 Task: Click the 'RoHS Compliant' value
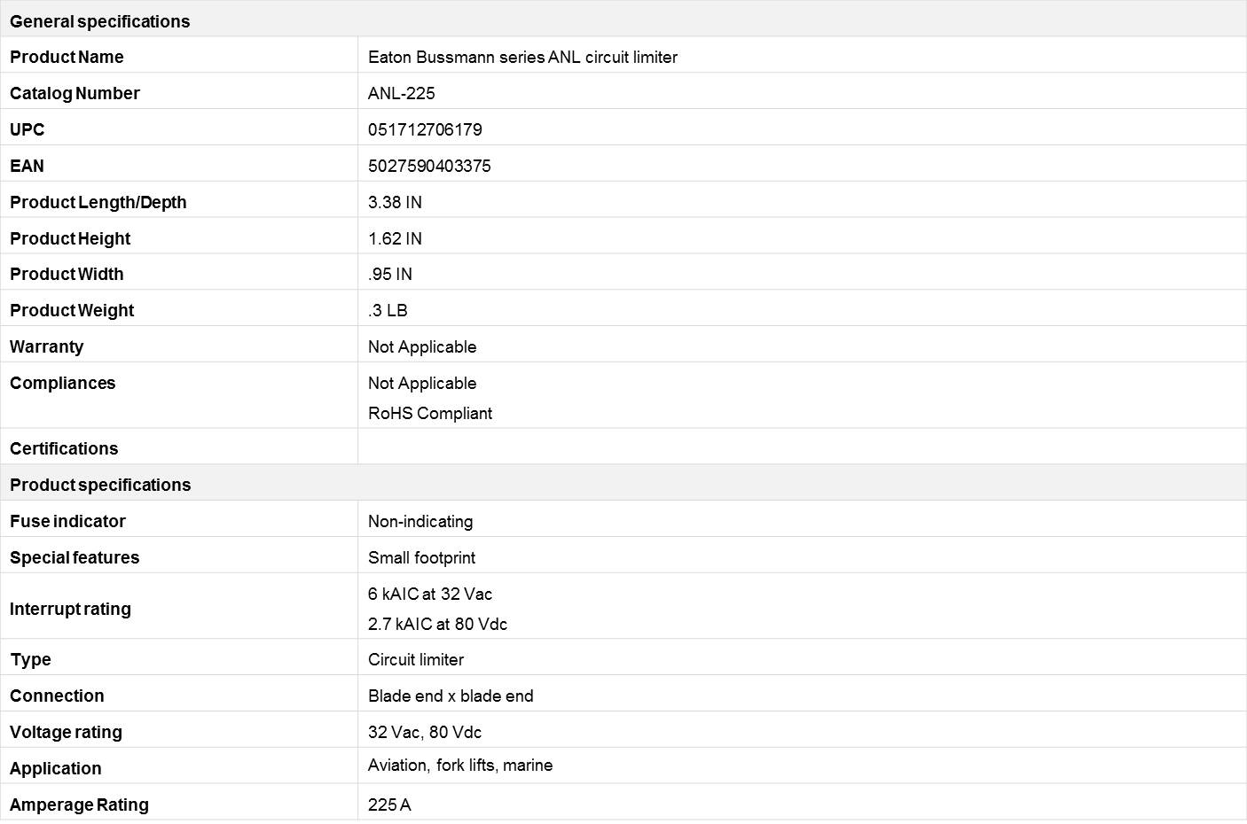(430, 413)
